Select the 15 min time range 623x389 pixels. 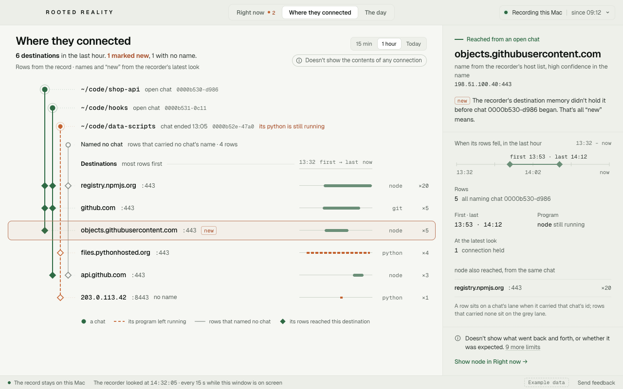[x=364, y=44]
